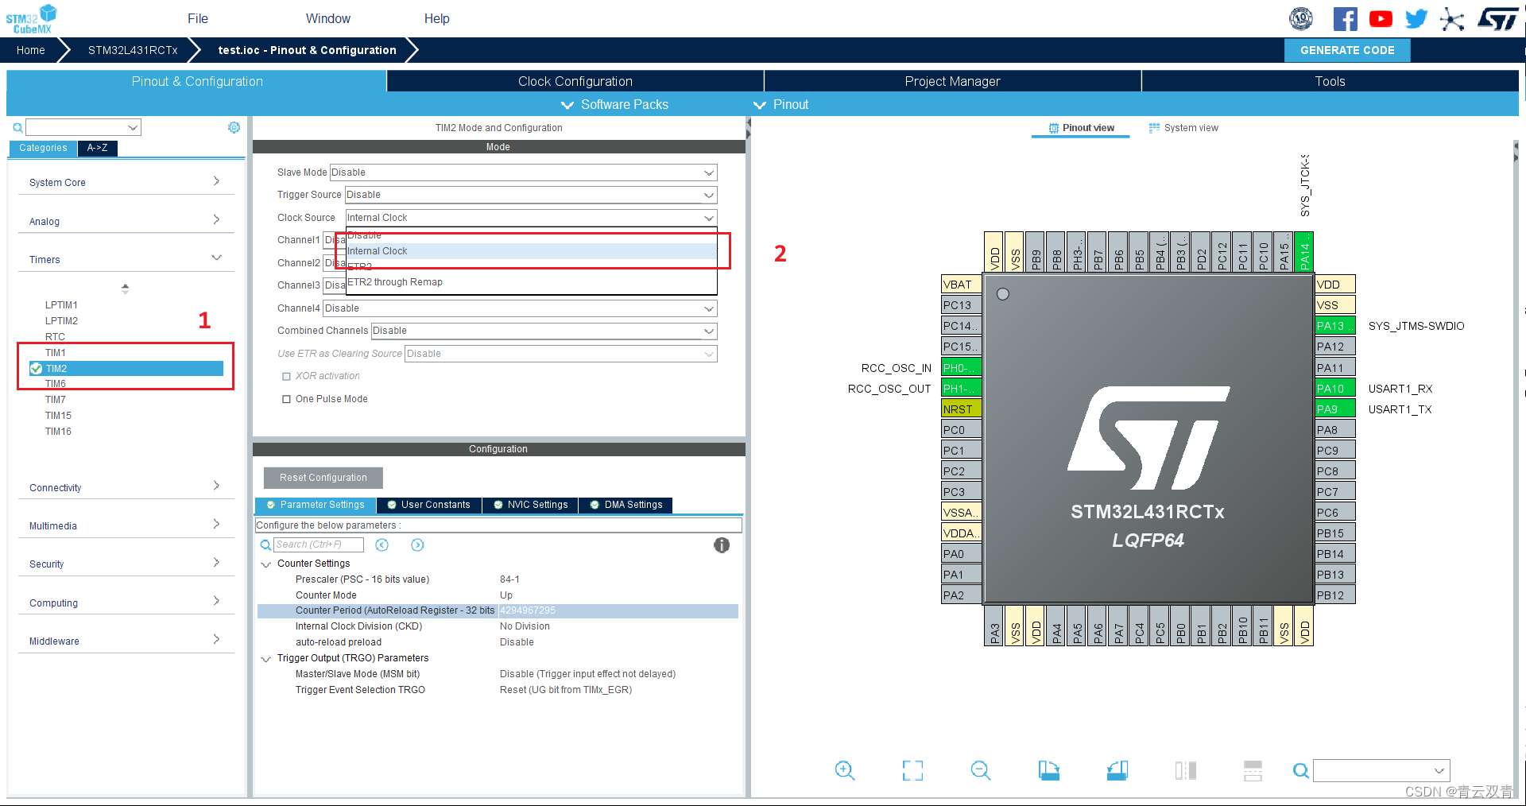Expand the Security category
The height and width of the screenshot is (806, 1526).
[126, 564]
